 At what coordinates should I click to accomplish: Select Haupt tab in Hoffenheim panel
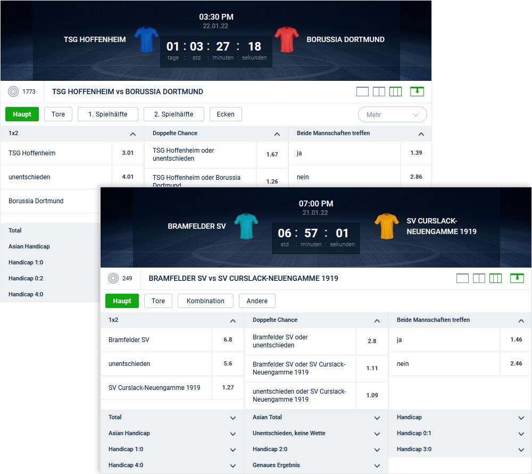(22, 114)
